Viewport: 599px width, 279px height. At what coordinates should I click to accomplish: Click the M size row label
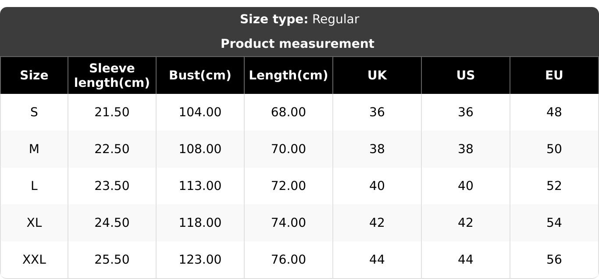click(34, 149)
